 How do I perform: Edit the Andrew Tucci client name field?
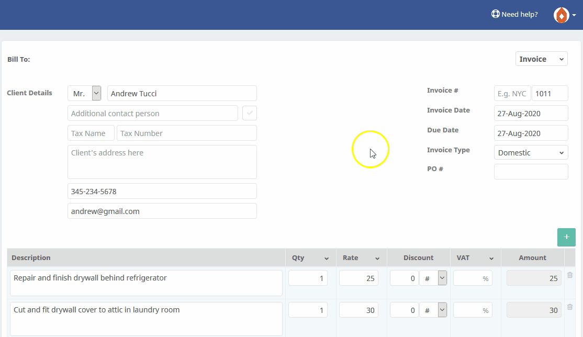click(x=182, y=93)
